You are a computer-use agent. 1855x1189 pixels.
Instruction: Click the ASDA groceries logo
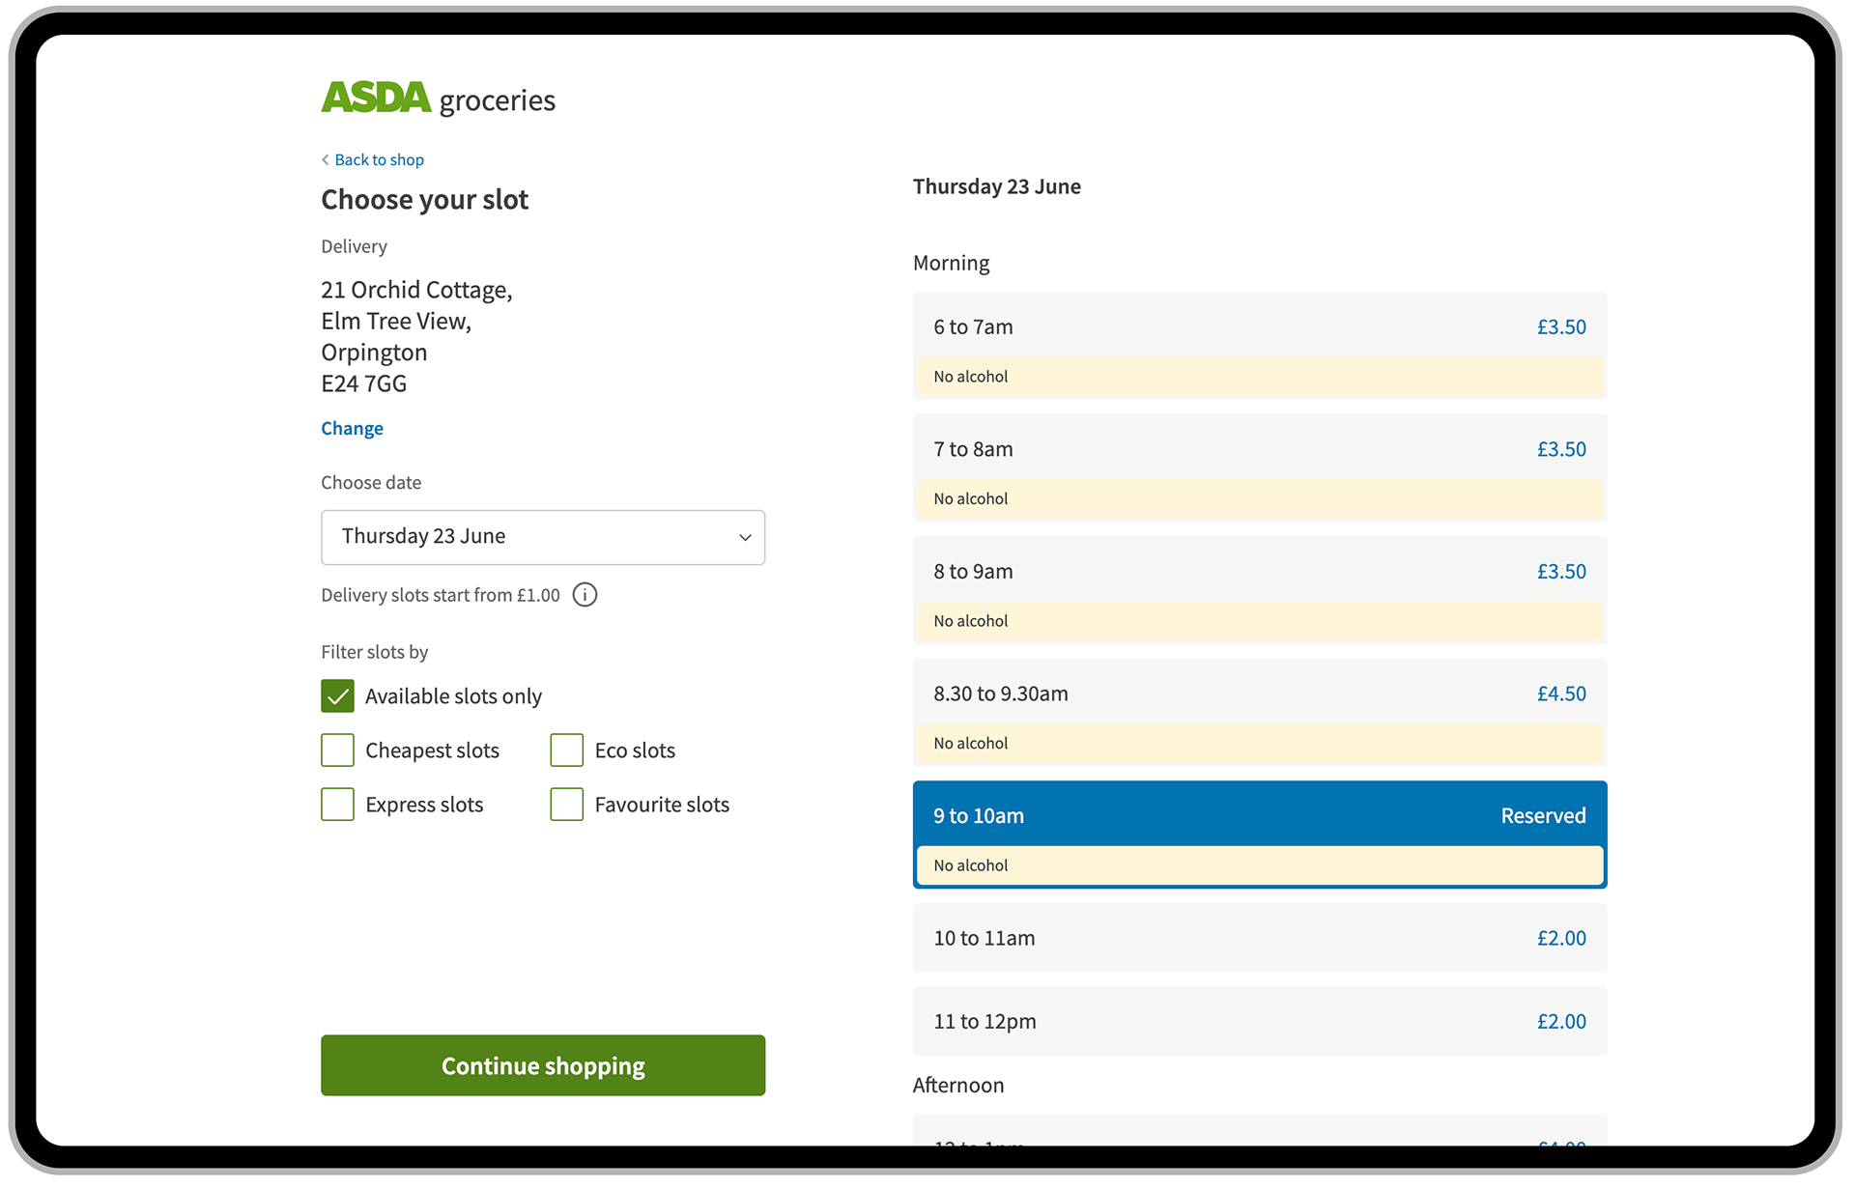(x=438, y=99)
